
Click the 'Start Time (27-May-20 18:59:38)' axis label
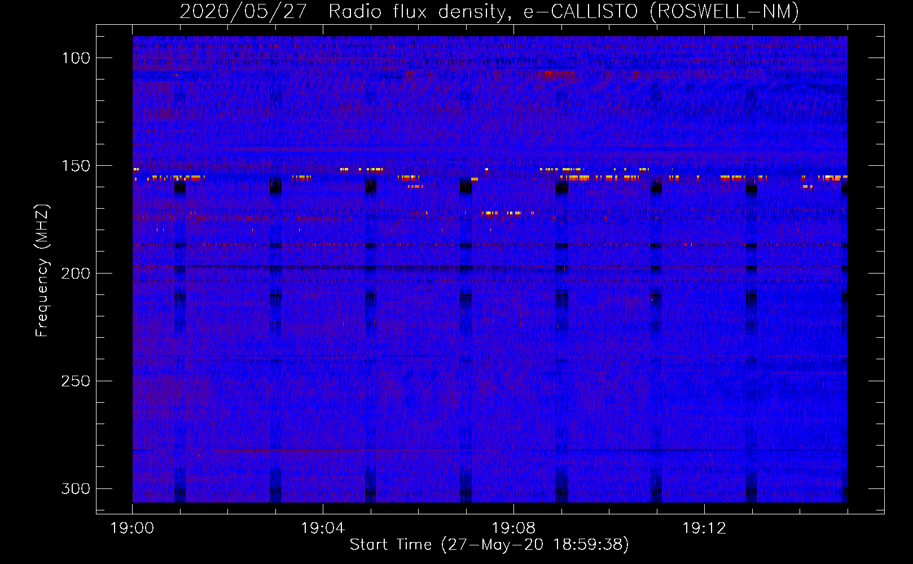(x=489, y=544)
